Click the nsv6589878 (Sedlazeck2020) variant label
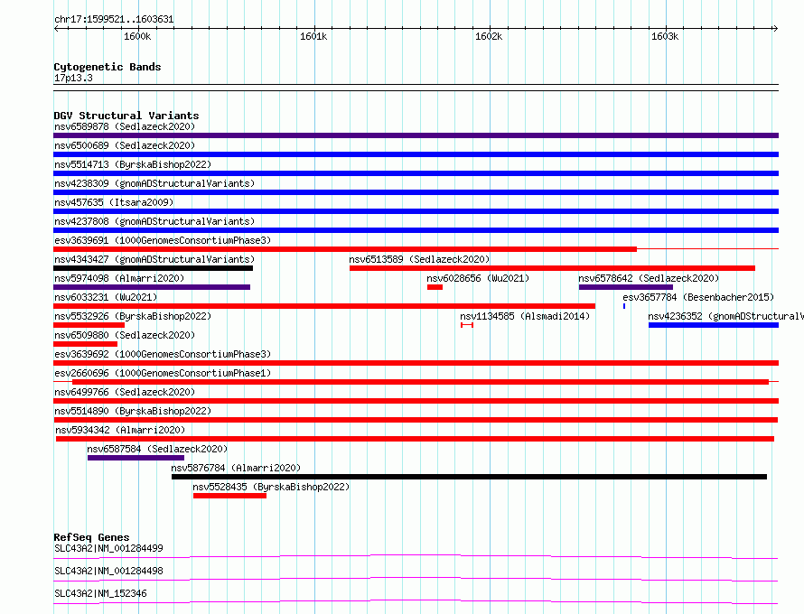Image resolution: width=804 pixels, height=614 pixels. pyautogui.click(x=125, y=126)
